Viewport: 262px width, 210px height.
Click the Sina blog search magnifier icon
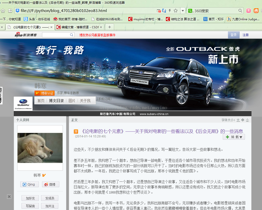click(x=72, y=35)
